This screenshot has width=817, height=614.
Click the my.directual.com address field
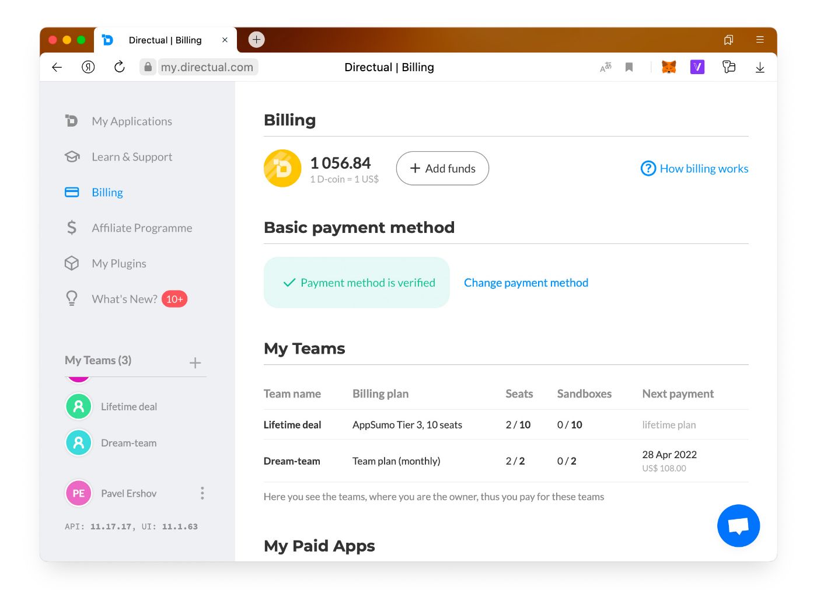[x=207, y=67]
